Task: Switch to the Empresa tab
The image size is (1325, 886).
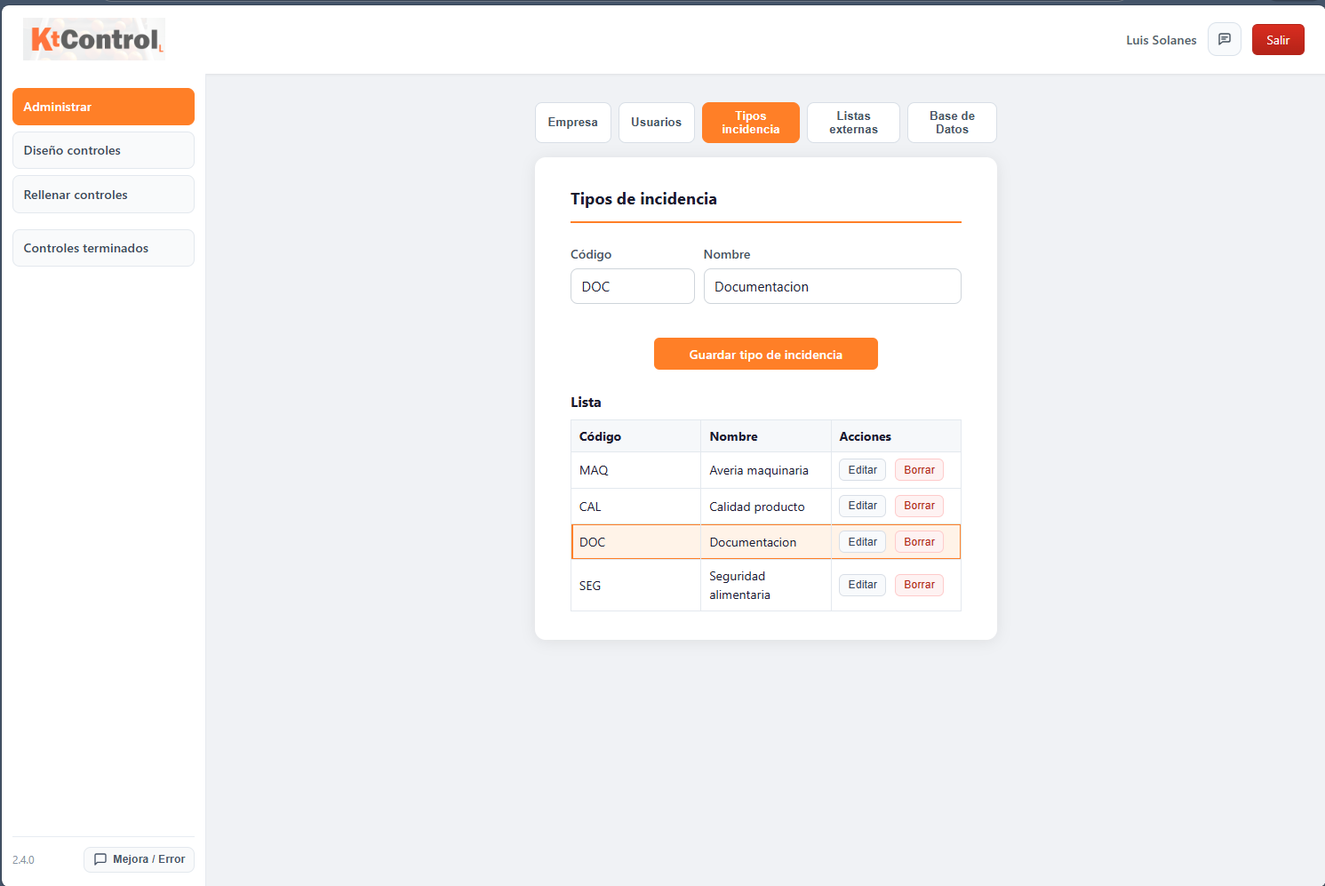Action: click(572, 123)
